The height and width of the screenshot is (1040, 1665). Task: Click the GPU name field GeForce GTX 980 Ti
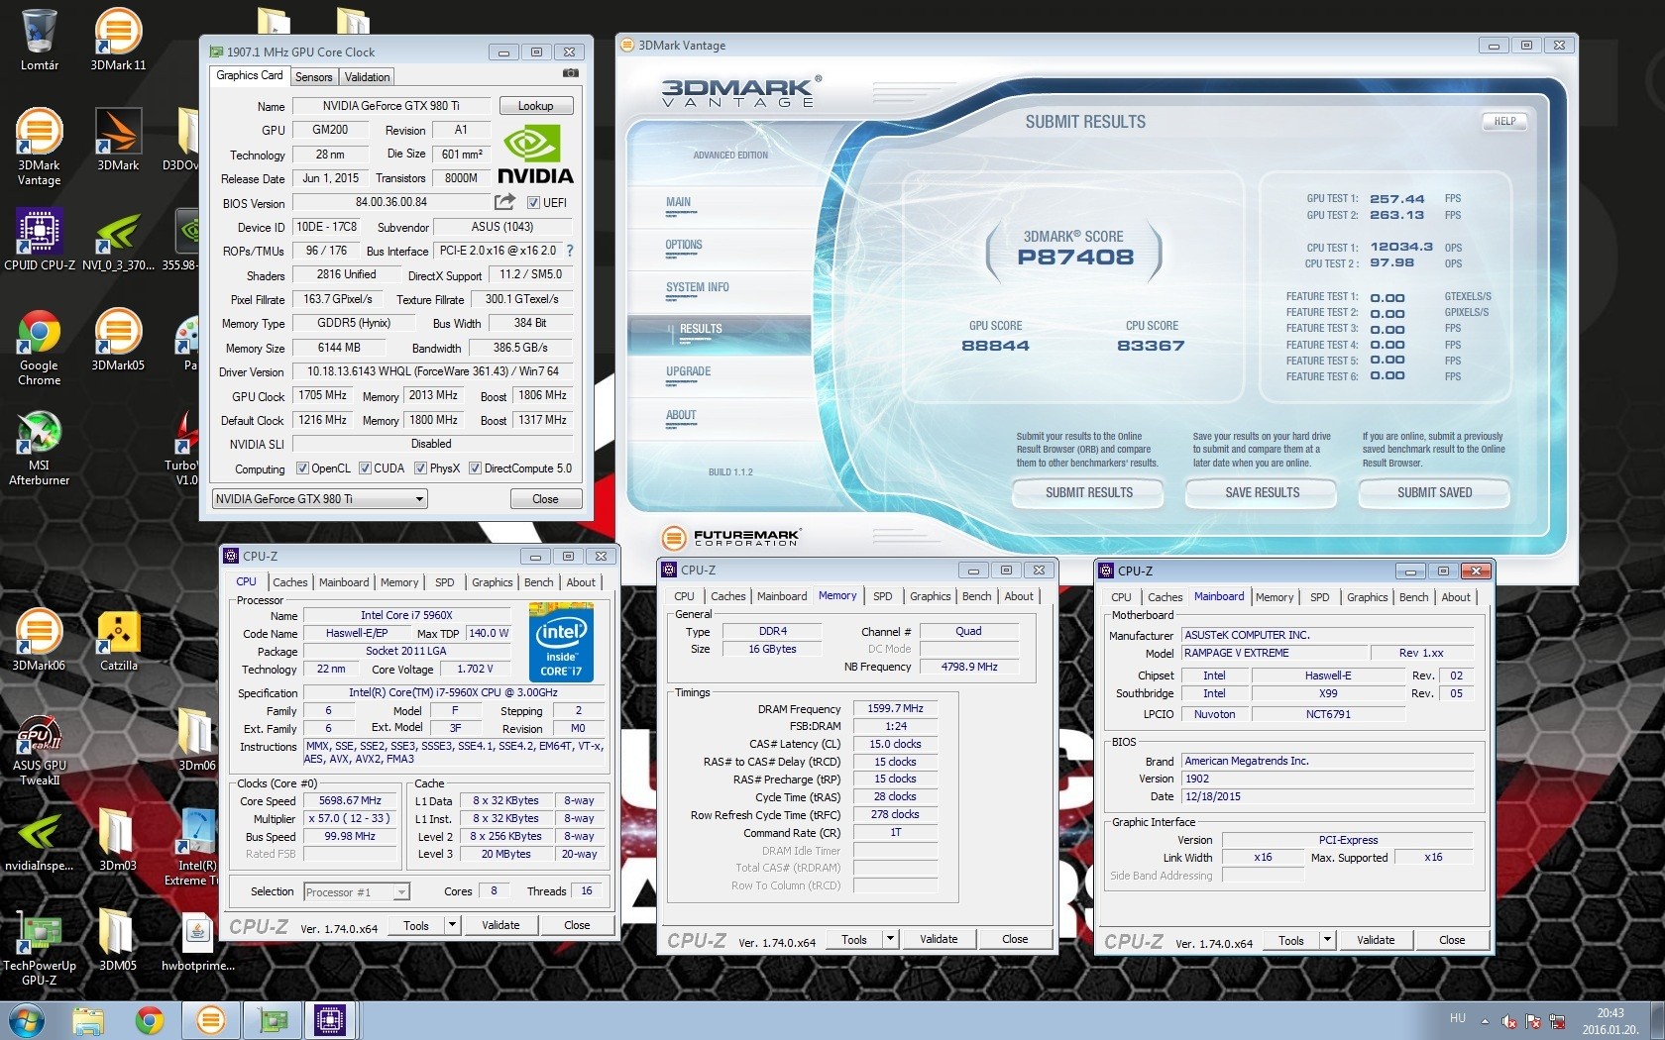(391, 106)
